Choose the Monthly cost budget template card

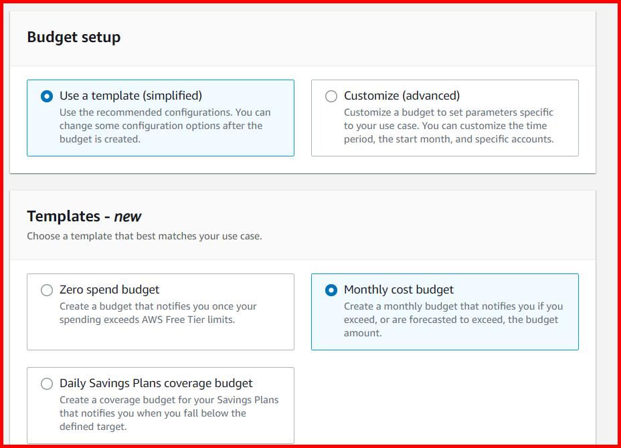[x=444, y=311]
